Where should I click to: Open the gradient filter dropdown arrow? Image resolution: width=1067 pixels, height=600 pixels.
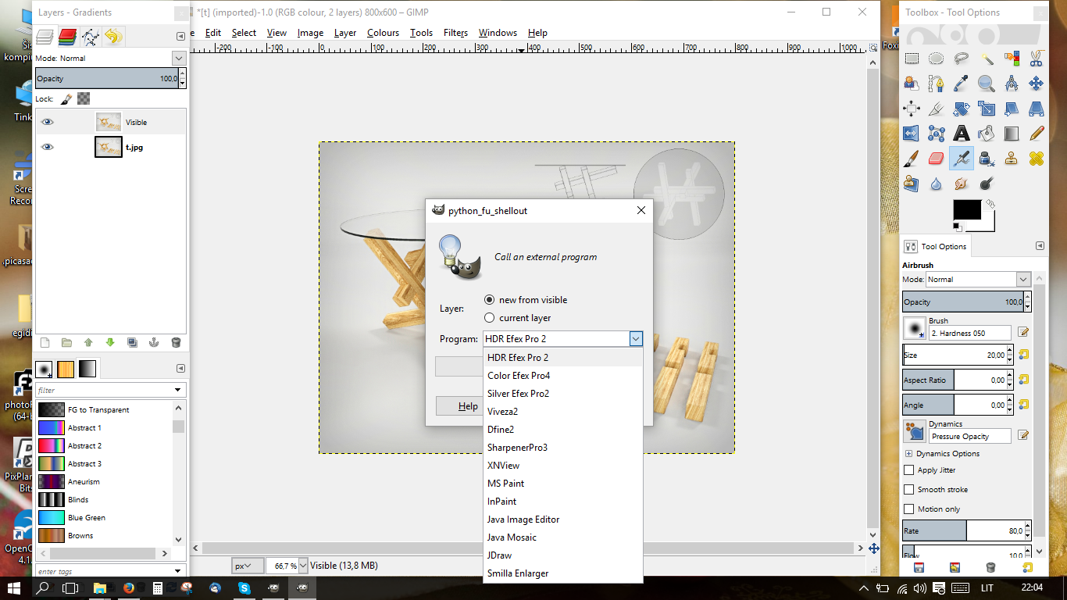[x=179, y=390]
